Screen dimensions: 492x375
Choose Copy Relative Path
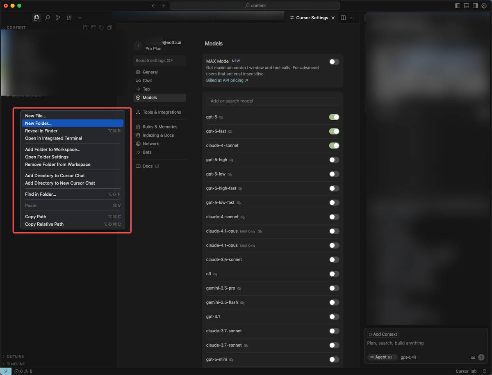[73, 224]
